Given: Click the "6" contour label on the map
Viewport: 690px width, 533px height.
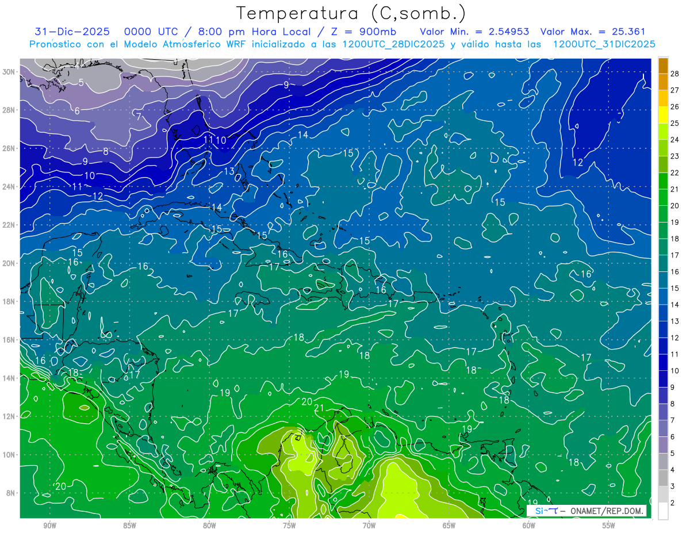Looking at the screenshot, I should 77,111.
